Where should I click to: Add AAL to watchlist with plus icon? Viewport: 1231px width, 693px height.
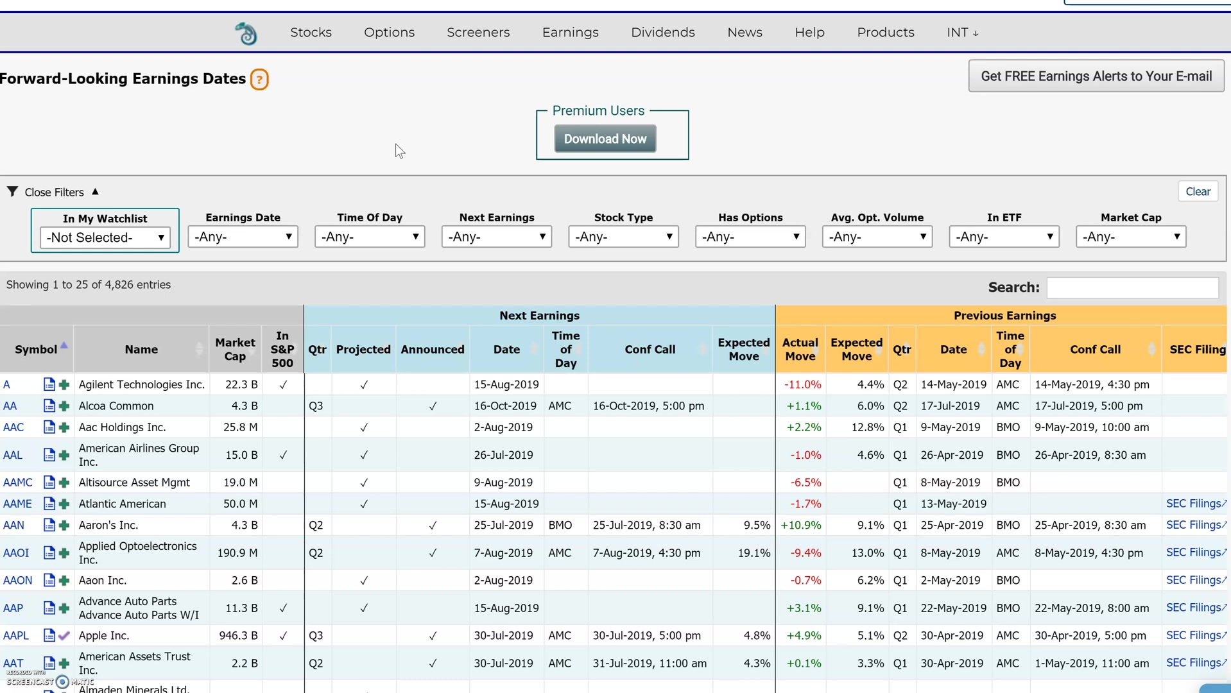coord(64,455)
